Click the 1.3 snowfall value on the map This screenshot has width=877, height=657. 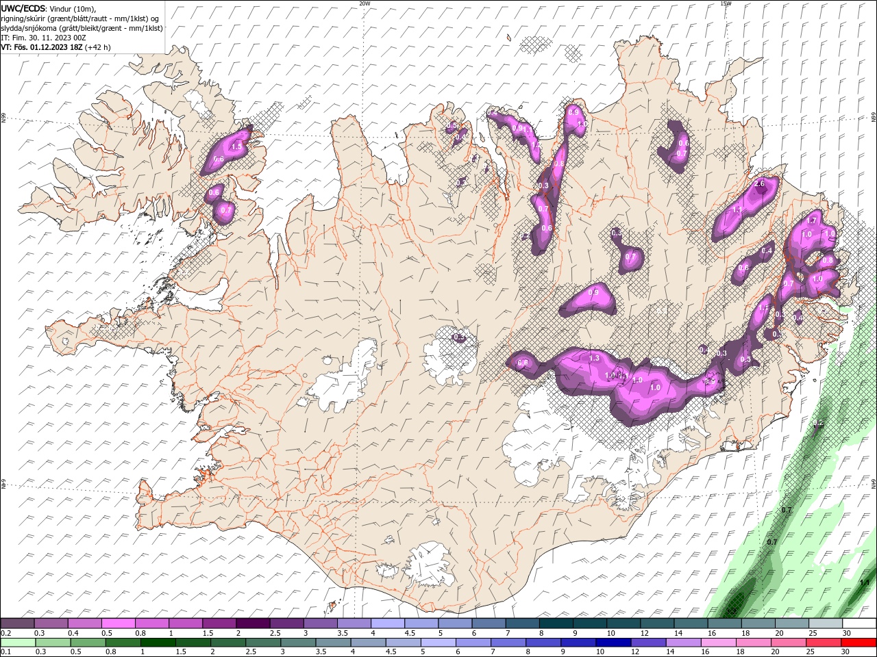(594, 358)
